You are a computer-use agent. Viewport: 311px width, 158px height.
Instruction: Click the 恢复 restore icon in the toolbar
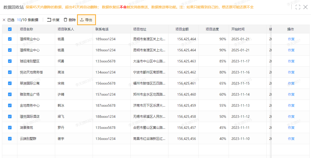(x=49, y=19)
